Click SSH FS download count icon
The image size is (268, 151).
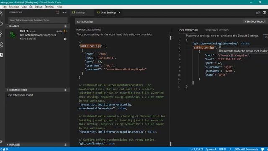(x=57, y=31)
